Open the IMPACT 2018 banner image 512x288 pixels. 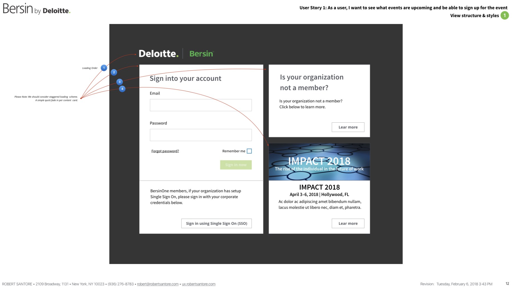(x=319, y=162)
